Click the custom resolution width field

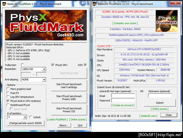26,74
